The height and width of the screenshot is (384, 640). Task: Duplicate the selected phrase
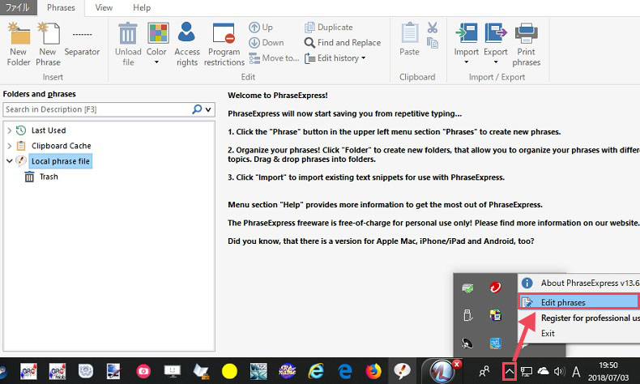click(328, 28)
